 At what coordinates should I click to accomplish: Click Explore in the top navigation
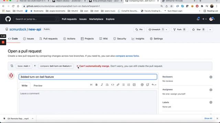click(110, 19)
